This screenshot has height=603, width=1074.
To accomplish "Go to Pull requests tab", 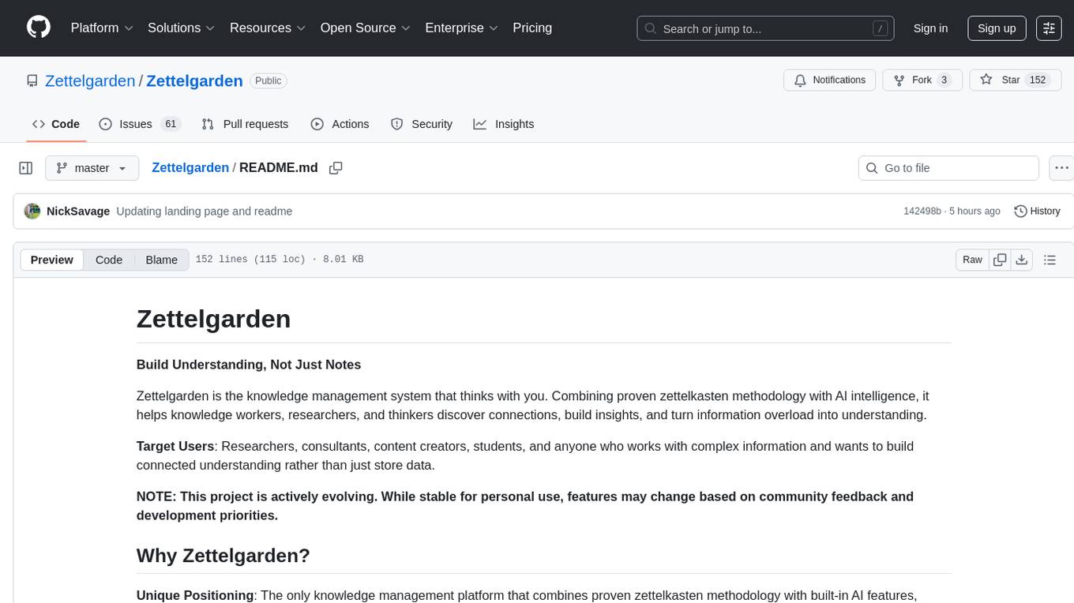I will click(245, 124).
